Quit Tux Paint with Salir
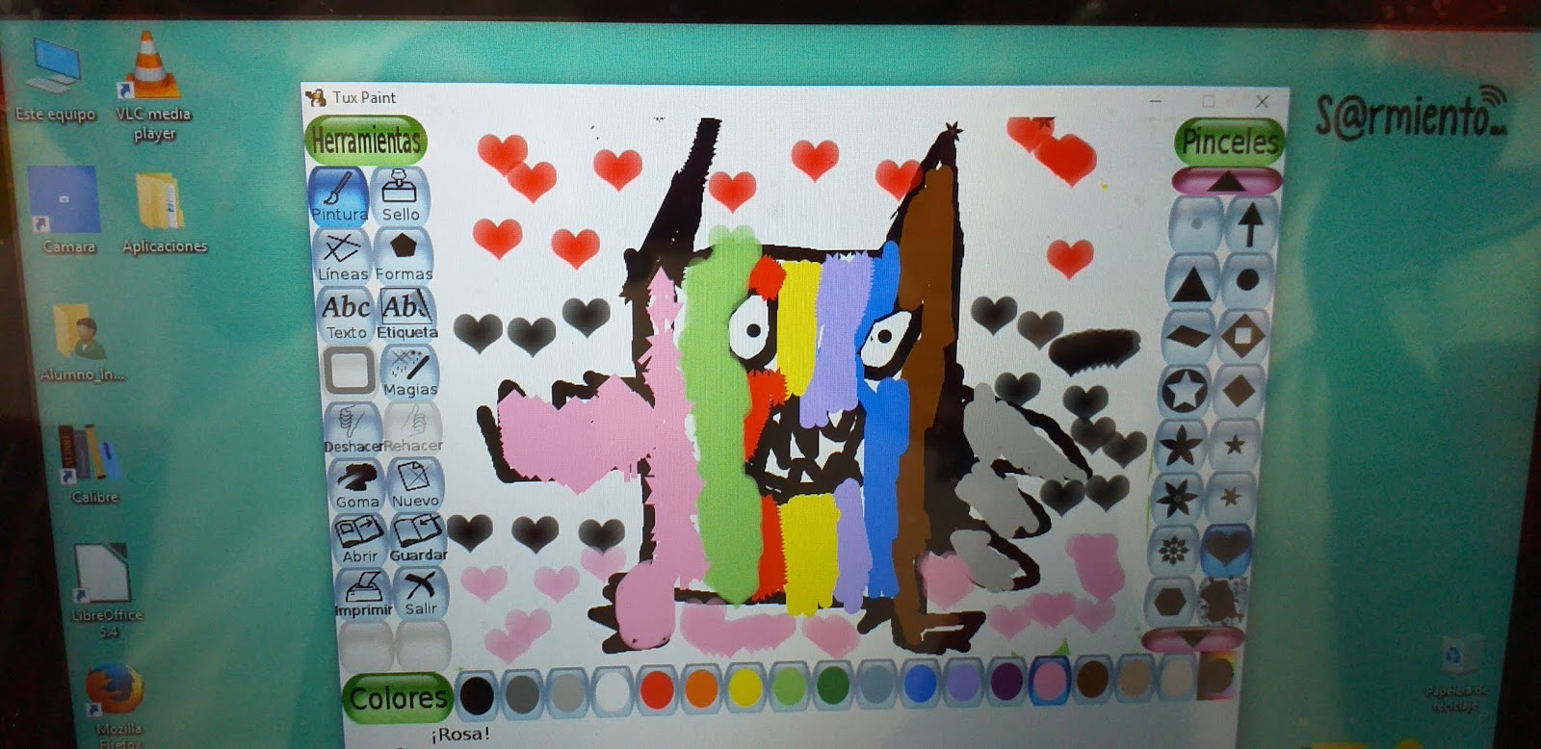 [421, 593]
